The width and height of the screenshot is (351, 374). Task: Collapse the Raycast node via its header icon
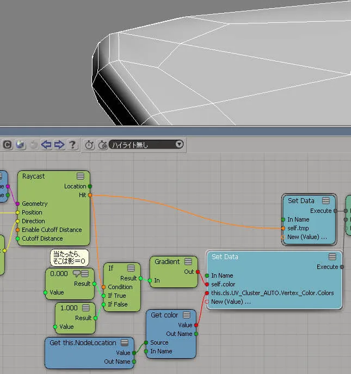pyautogui.click(x=81, y=176)
